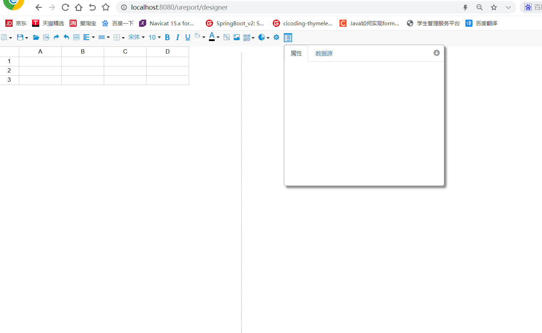
Task: Insert an image into the report
Action: [x=236, y=37]
